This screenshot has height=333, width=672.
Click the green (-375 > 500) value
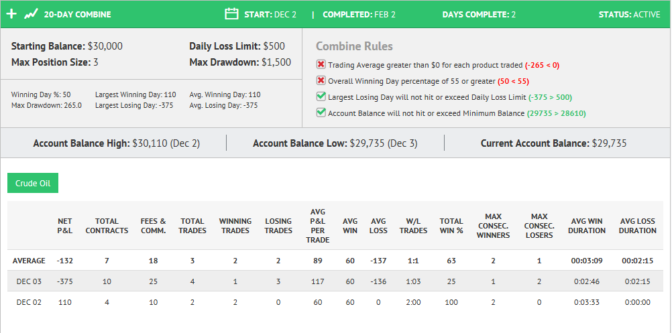551,98
